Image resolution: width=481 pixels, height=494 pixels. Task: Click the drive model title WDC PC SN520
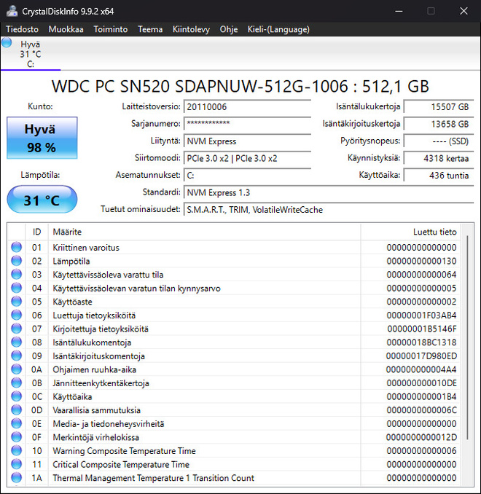click(x=240, y=86)
